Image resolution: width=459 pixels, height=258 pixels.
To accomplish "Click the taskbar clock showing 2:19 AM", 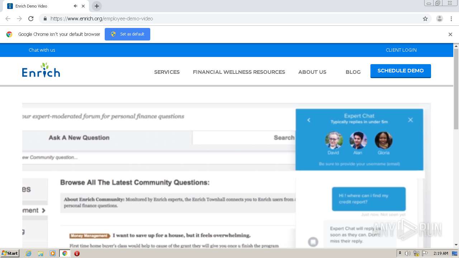I will [x=441, y=253].
